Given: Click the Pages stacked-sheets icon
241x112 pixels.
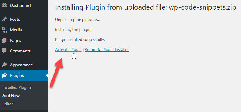Looking at the screenshot, I should (x=4, y=40).
